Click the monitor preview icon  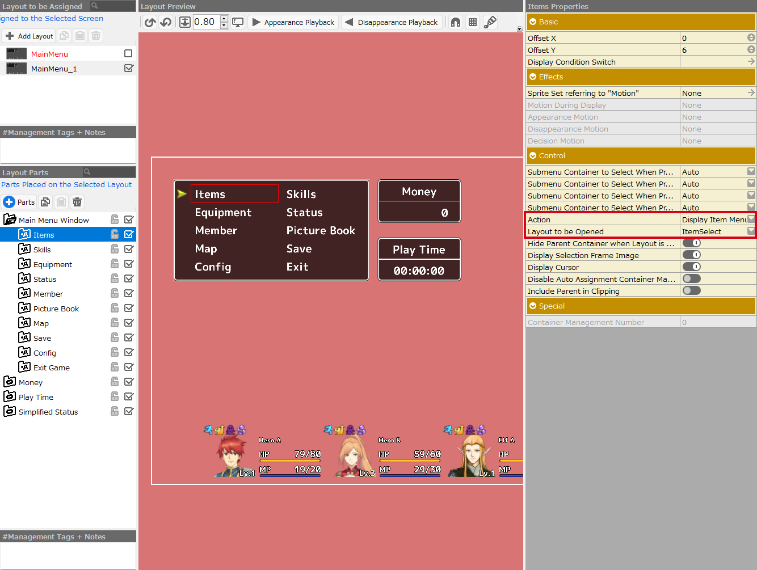coord(238,22)
